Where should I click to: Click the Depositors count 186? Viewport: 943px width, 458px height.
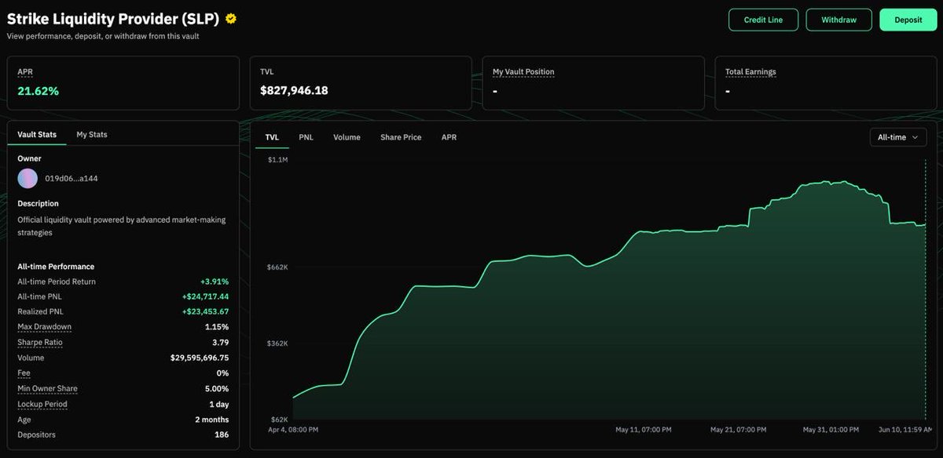(222, 434)
